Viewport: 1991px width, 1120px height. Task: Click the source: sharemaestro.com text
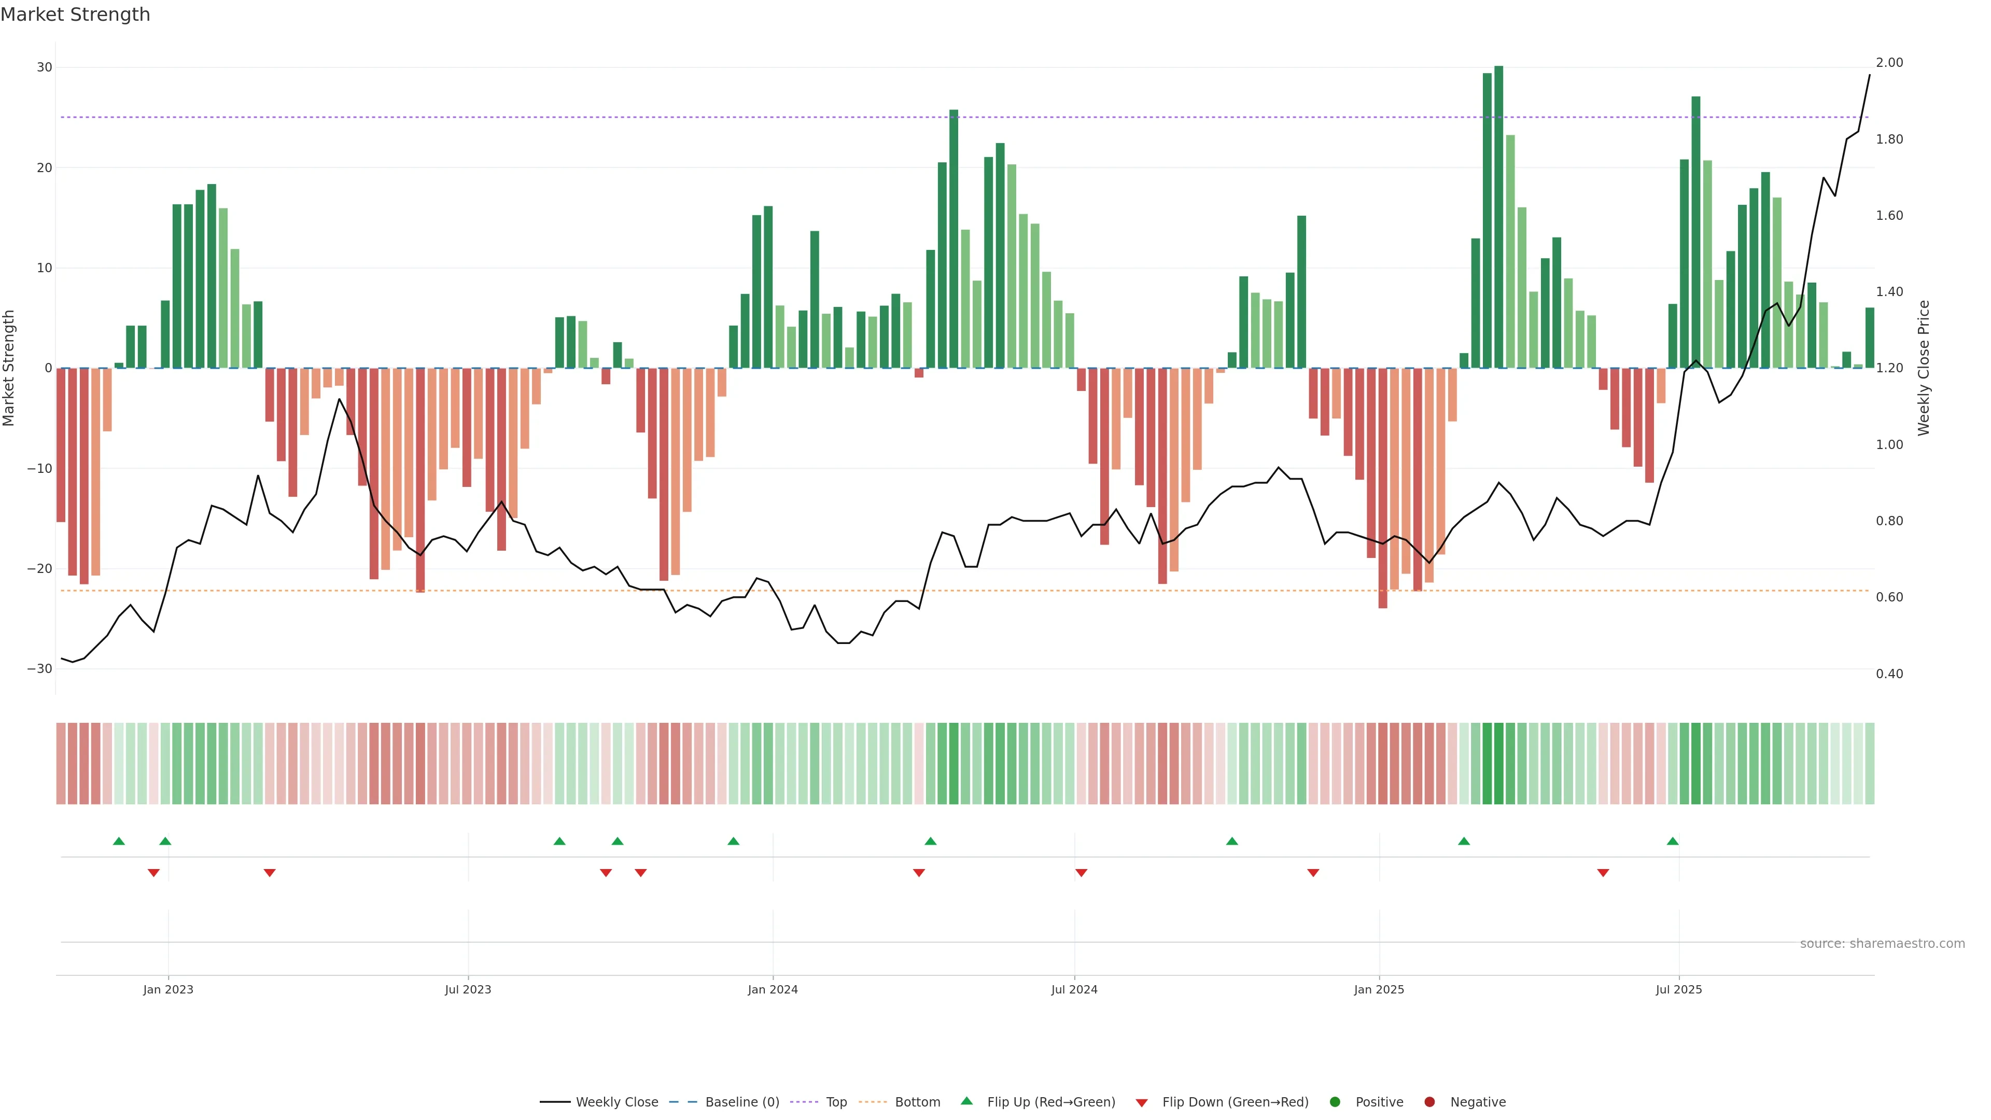click(1882, 943)
